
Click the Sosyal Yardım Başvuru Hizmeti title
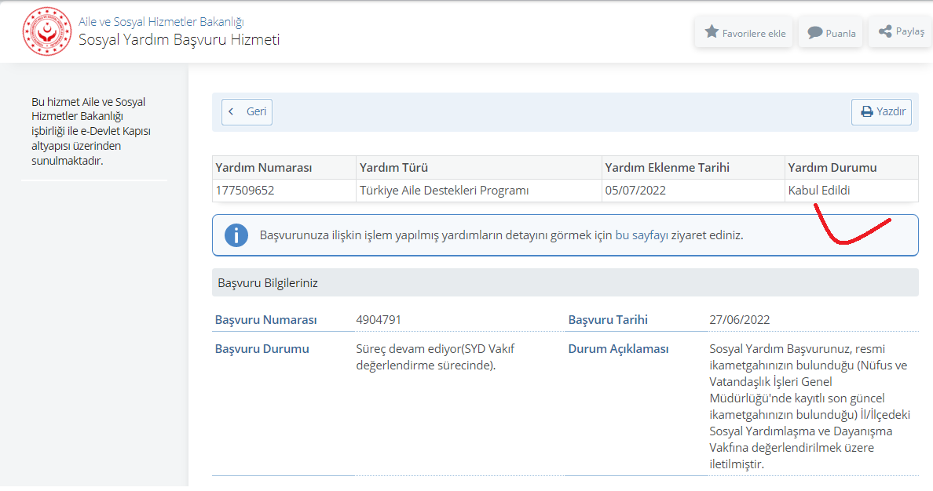coord(179,40)
